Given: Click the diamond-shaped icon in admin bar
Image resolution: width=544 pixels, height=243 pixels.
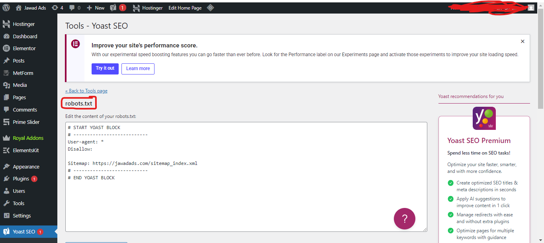Looking at the screenshot, I should [x=210, y=8].
